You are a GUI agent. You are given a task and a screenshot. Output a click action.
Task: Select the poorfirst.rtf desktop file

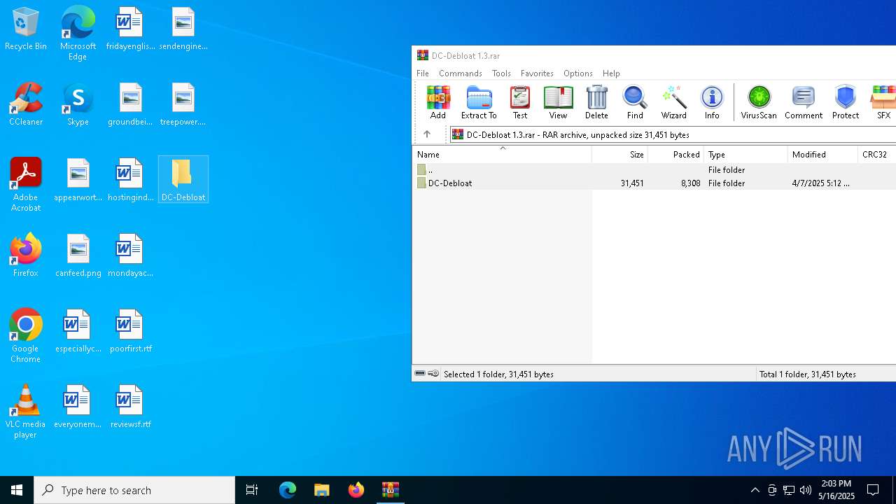coord(131,332)
